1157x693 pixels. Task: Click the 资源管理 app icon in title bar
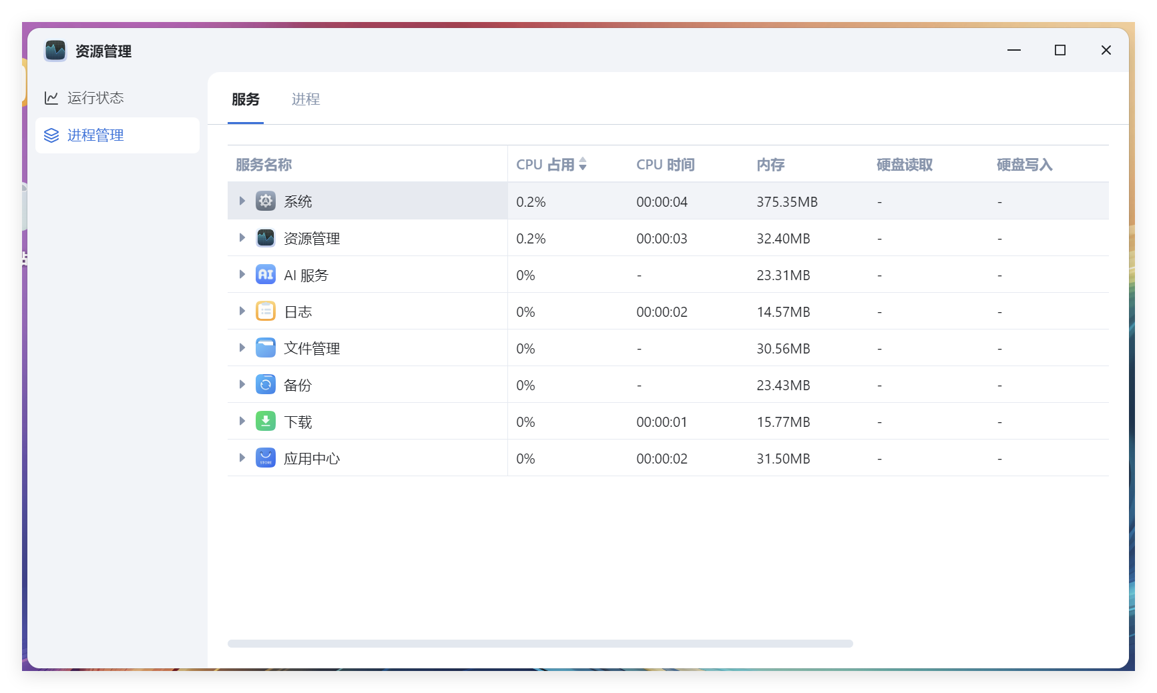coord(55,51)
